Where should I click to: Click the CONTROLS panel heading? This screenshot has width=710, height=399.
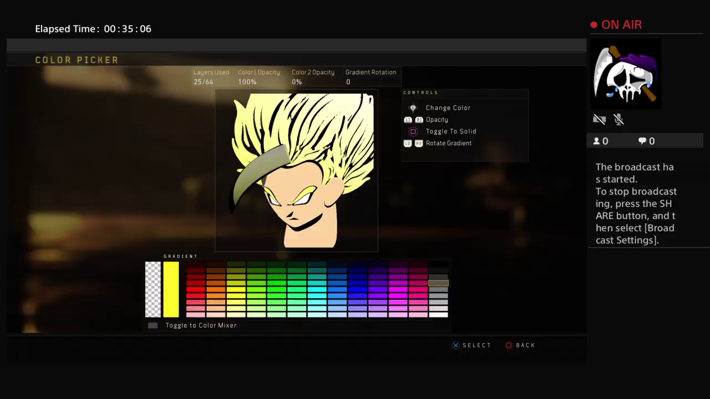(420, 93)
